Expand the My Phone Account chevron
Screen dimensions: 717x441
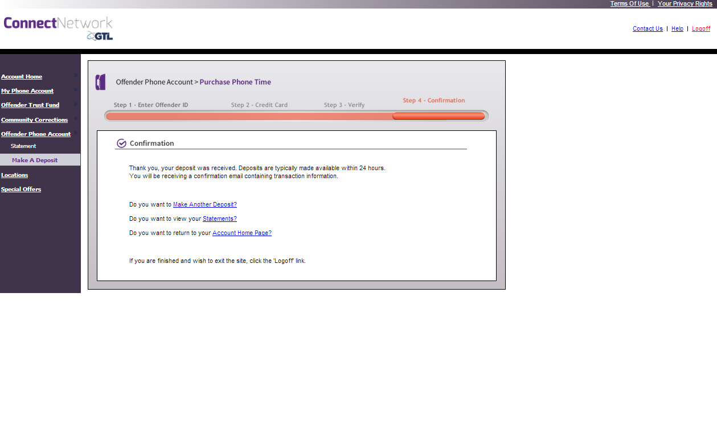tap(75, 90)
